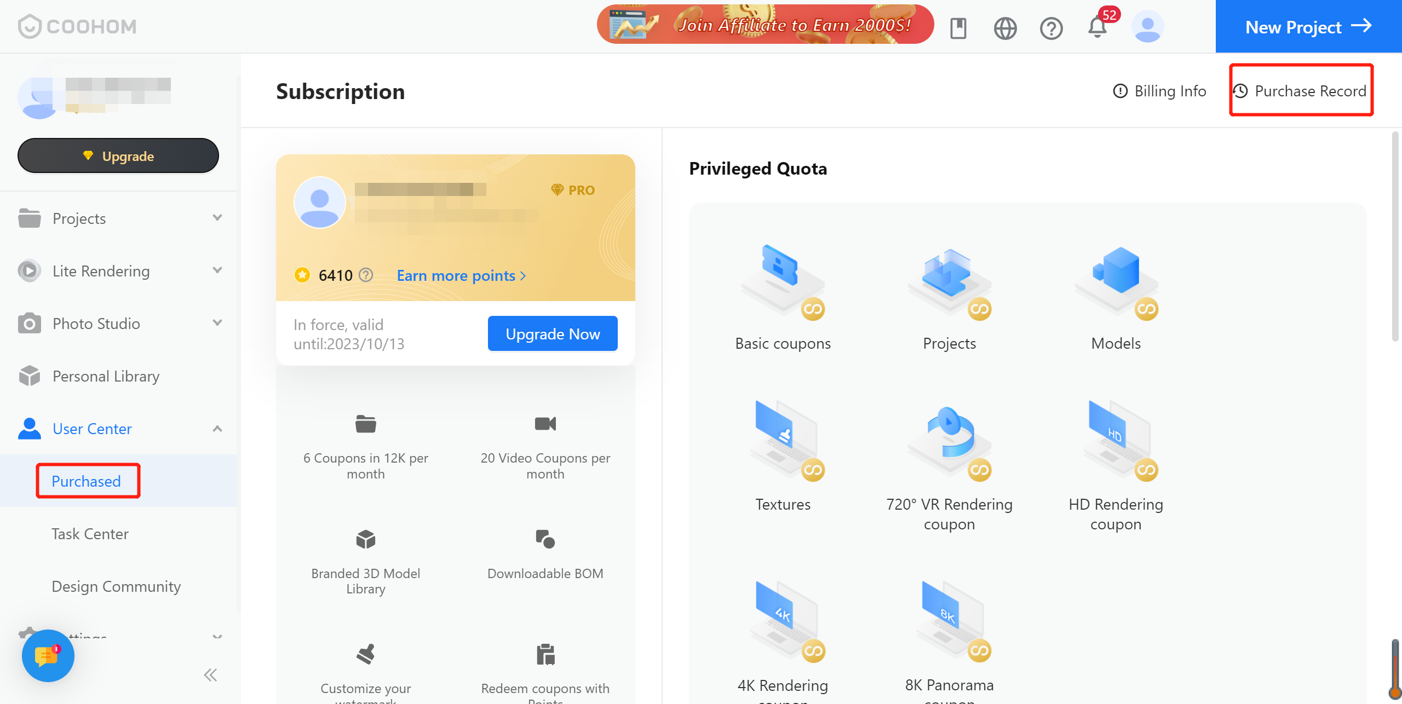
Task: Click the Coohom logo
Action: [77, 26]
